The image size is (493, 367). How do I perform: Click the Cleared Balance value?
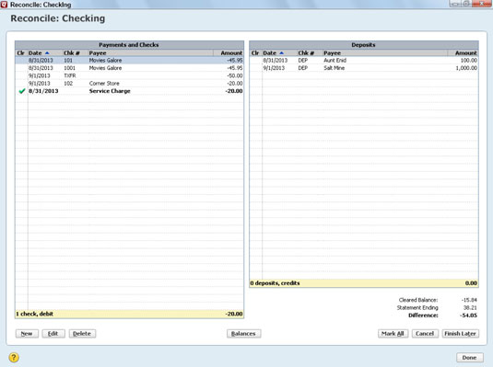[x=469, y=300]
